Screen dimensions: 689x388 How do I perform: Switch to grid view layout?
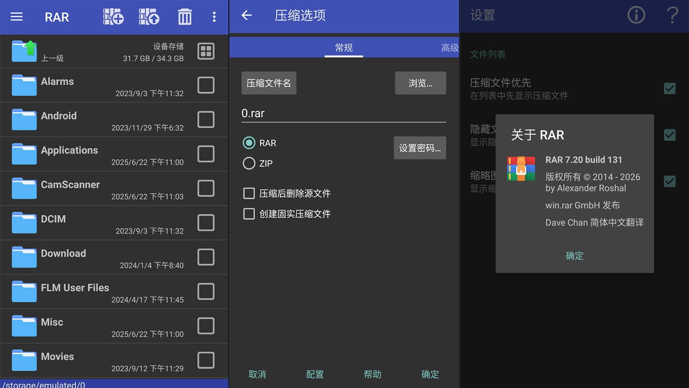click(x=206, y=51)
